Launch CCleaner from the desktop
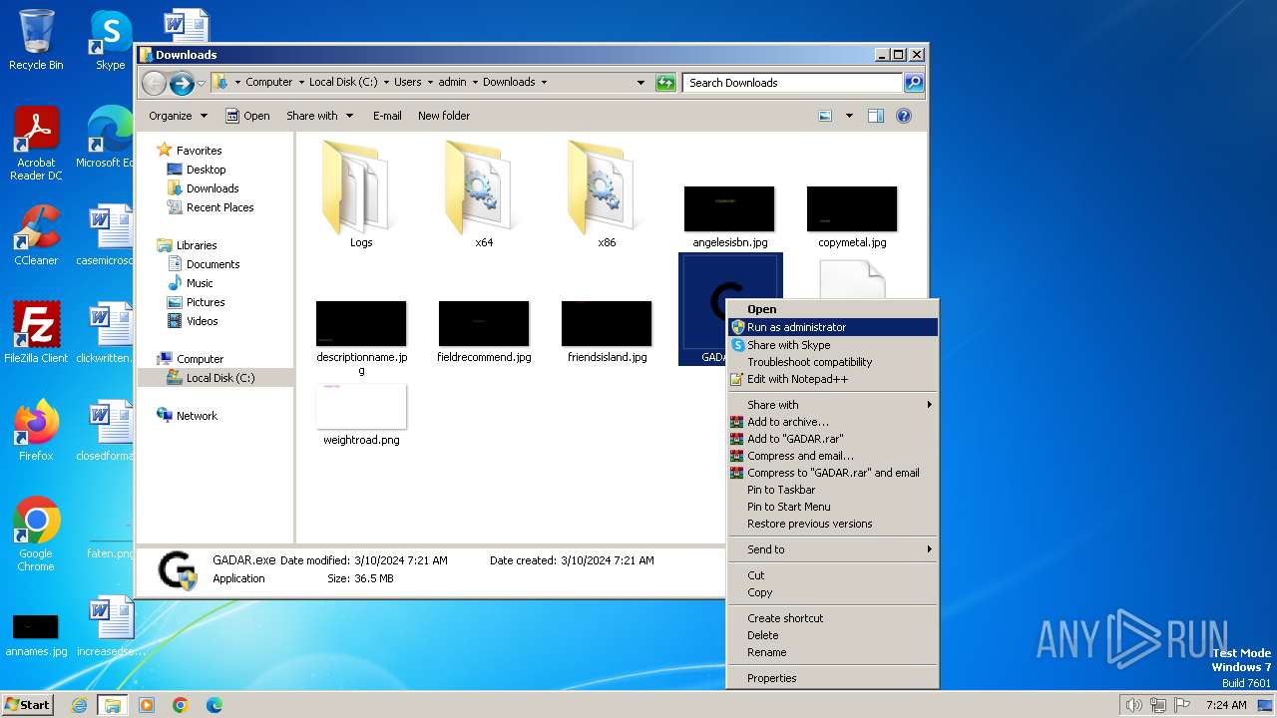Image resolution: width=1277 pixels, height=718 pixels. pyautogui.click(x=36, y=235)
